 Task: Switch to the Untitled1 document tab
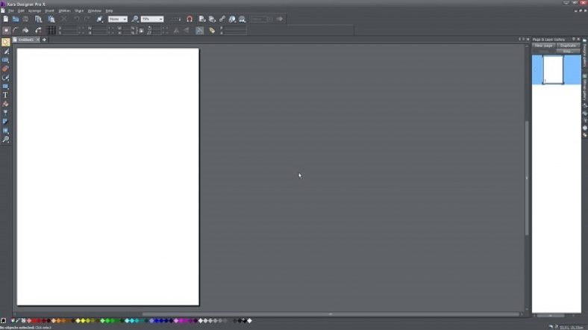(x=25, y=40)
